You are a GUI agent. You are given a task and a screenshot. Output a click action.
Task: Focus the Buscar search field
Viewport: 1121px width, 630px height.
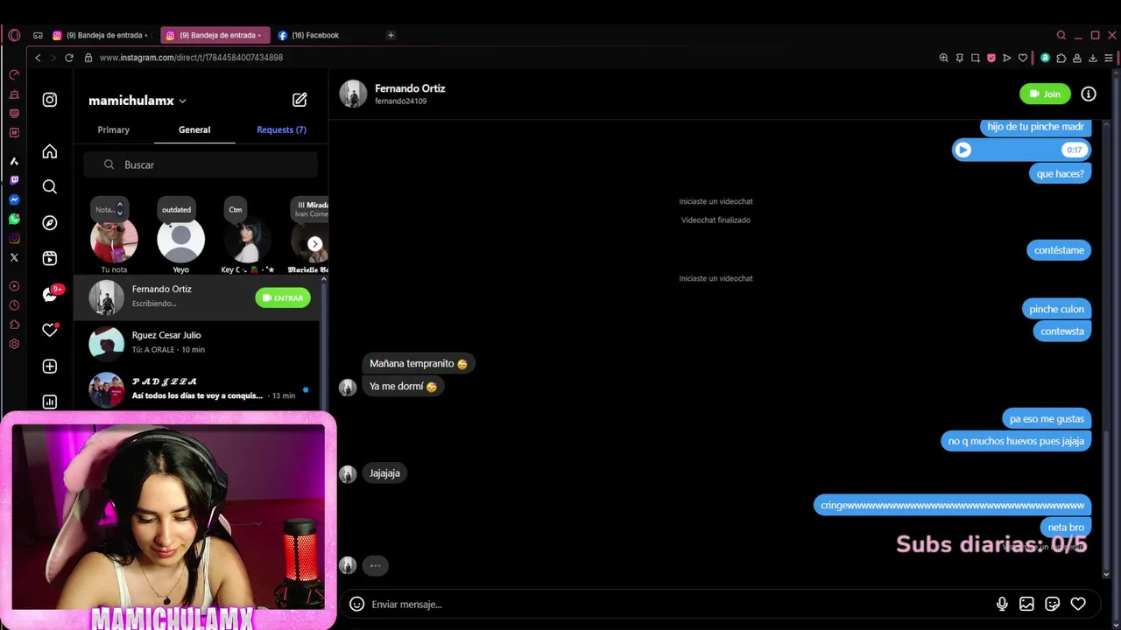coord(201,164)
